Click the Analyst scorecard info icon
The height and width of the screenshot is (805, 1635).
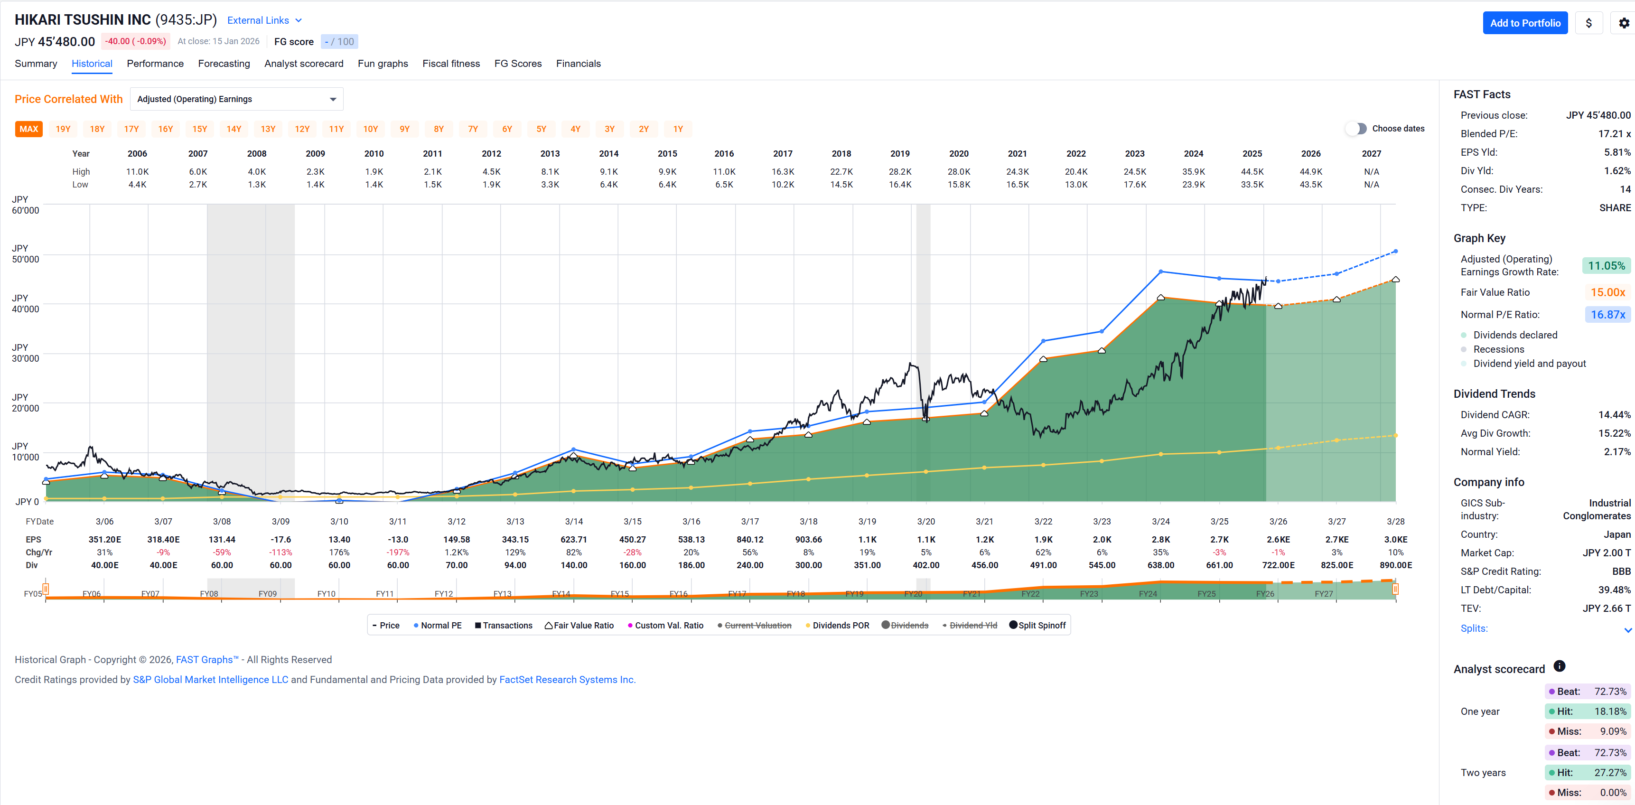point(1559,666)
